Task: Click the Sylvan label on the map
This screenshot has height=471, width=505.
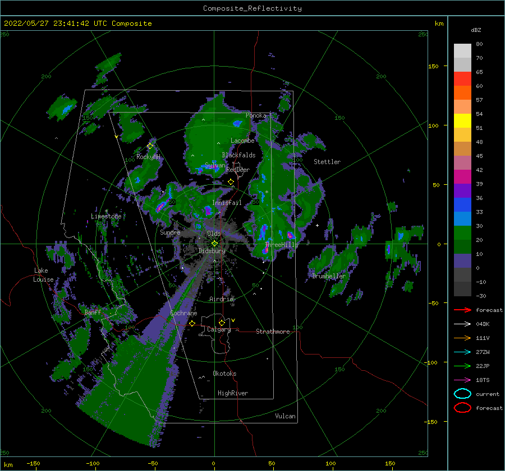Action: pos(215,166)
